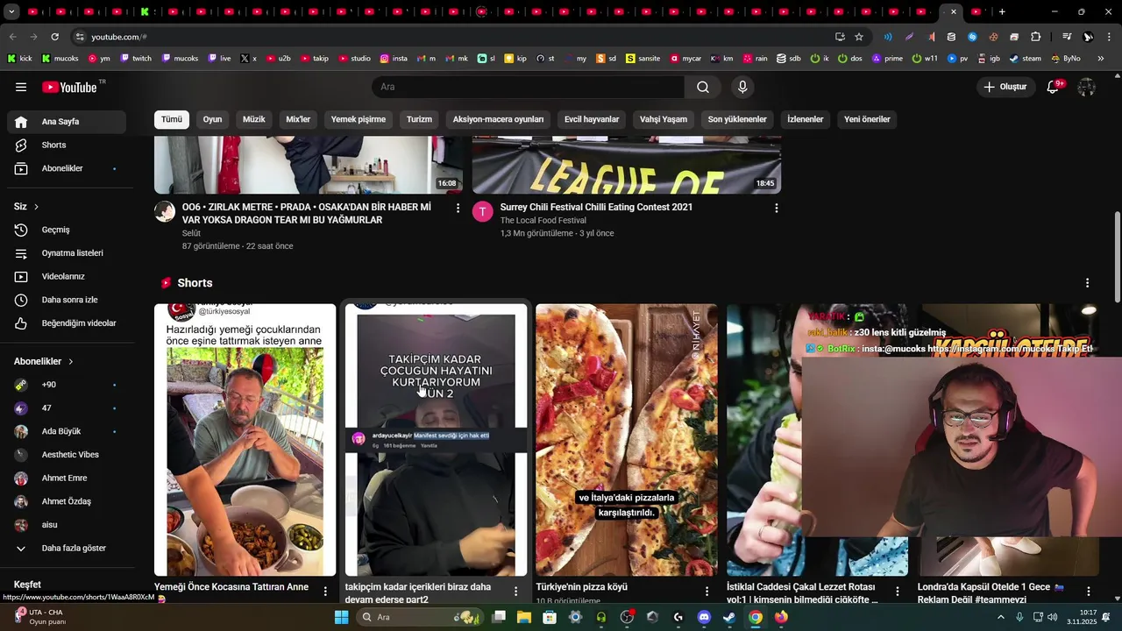Open Geçmiş history page
Image resolution: width=1122 pixels, height=631 pixels.
click(67, 230)
